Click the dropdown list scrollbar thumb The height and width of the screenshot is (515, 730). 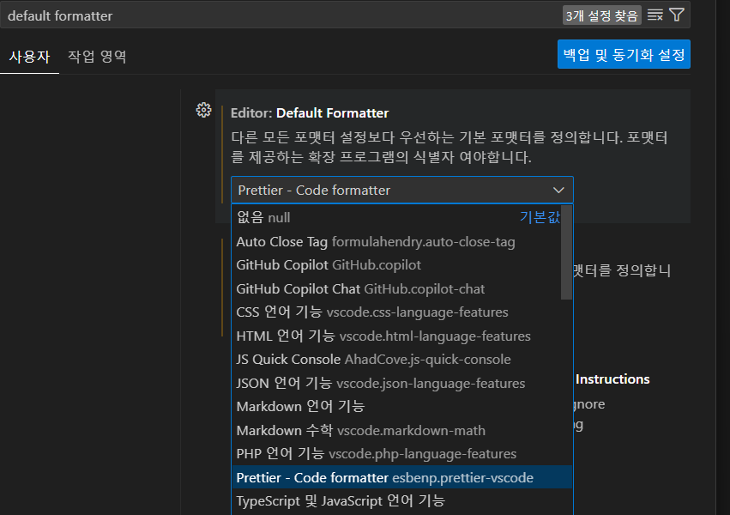click(567, 252)
